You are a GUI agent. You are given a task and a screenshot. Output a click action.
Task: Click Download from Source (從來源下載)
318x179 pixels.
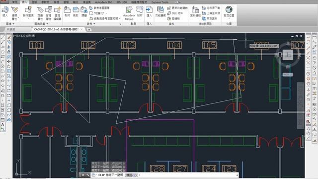pyautogui.click(x=211, y=8)
